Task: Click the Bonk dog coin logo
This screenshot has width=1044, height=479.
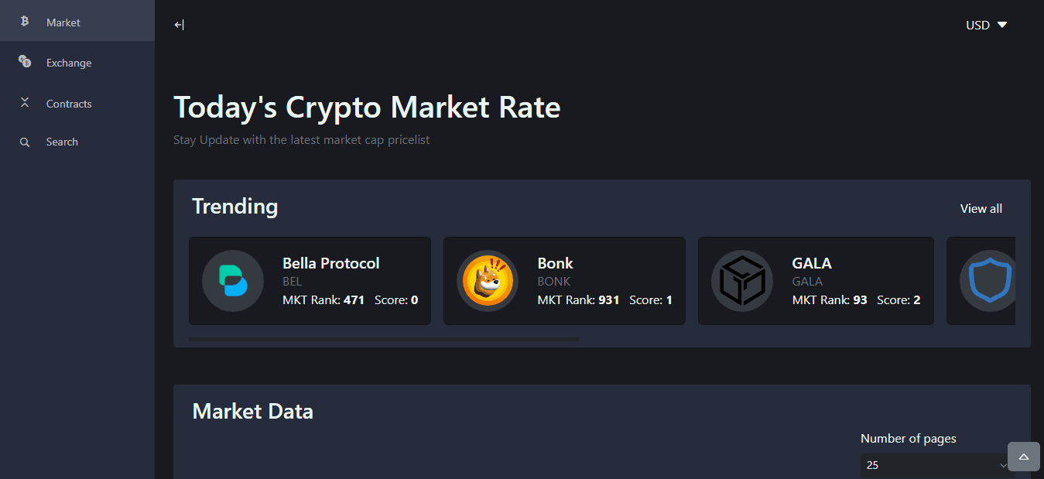Action: pyautogui.click(x=488, y=281)
